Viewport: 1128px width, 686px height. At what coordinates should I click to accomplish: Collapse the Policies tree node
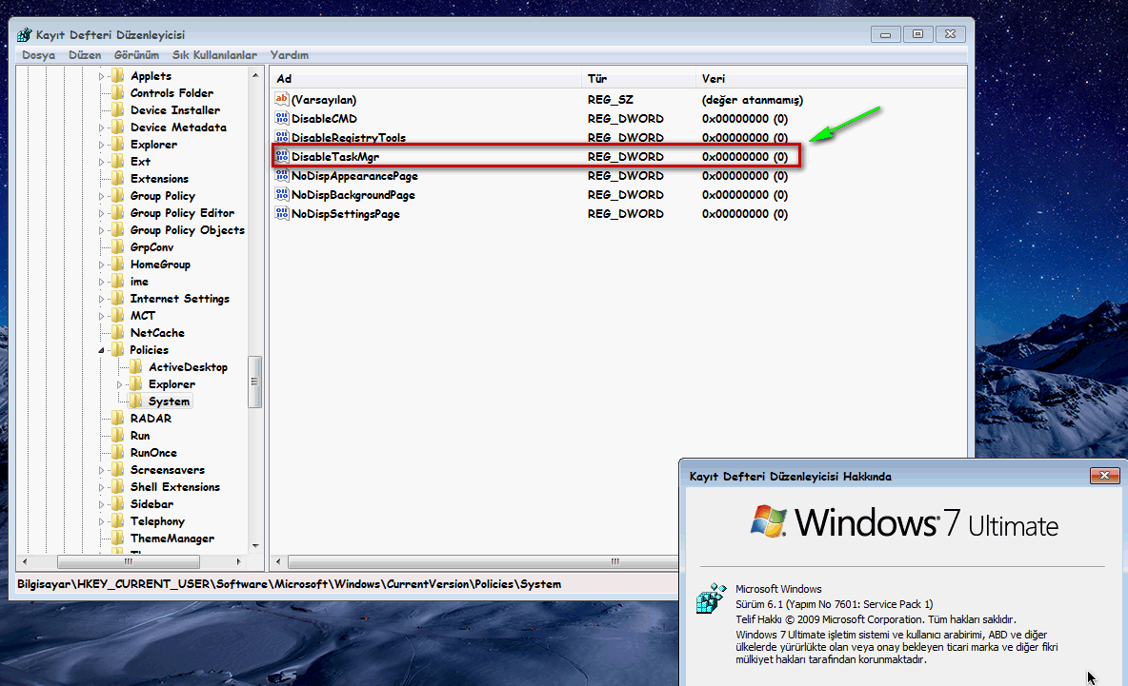[101, 350]
